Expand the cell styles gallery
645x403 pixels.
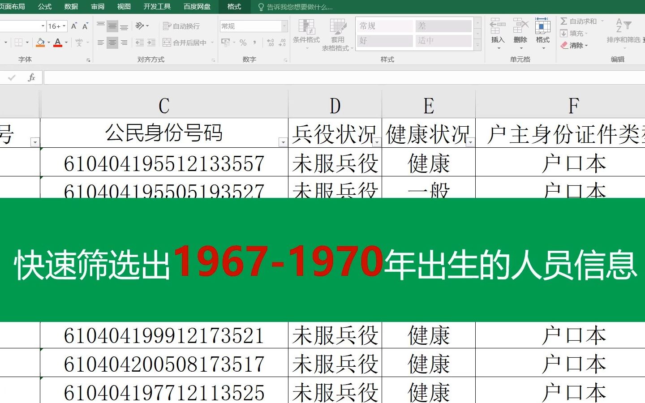478,44
